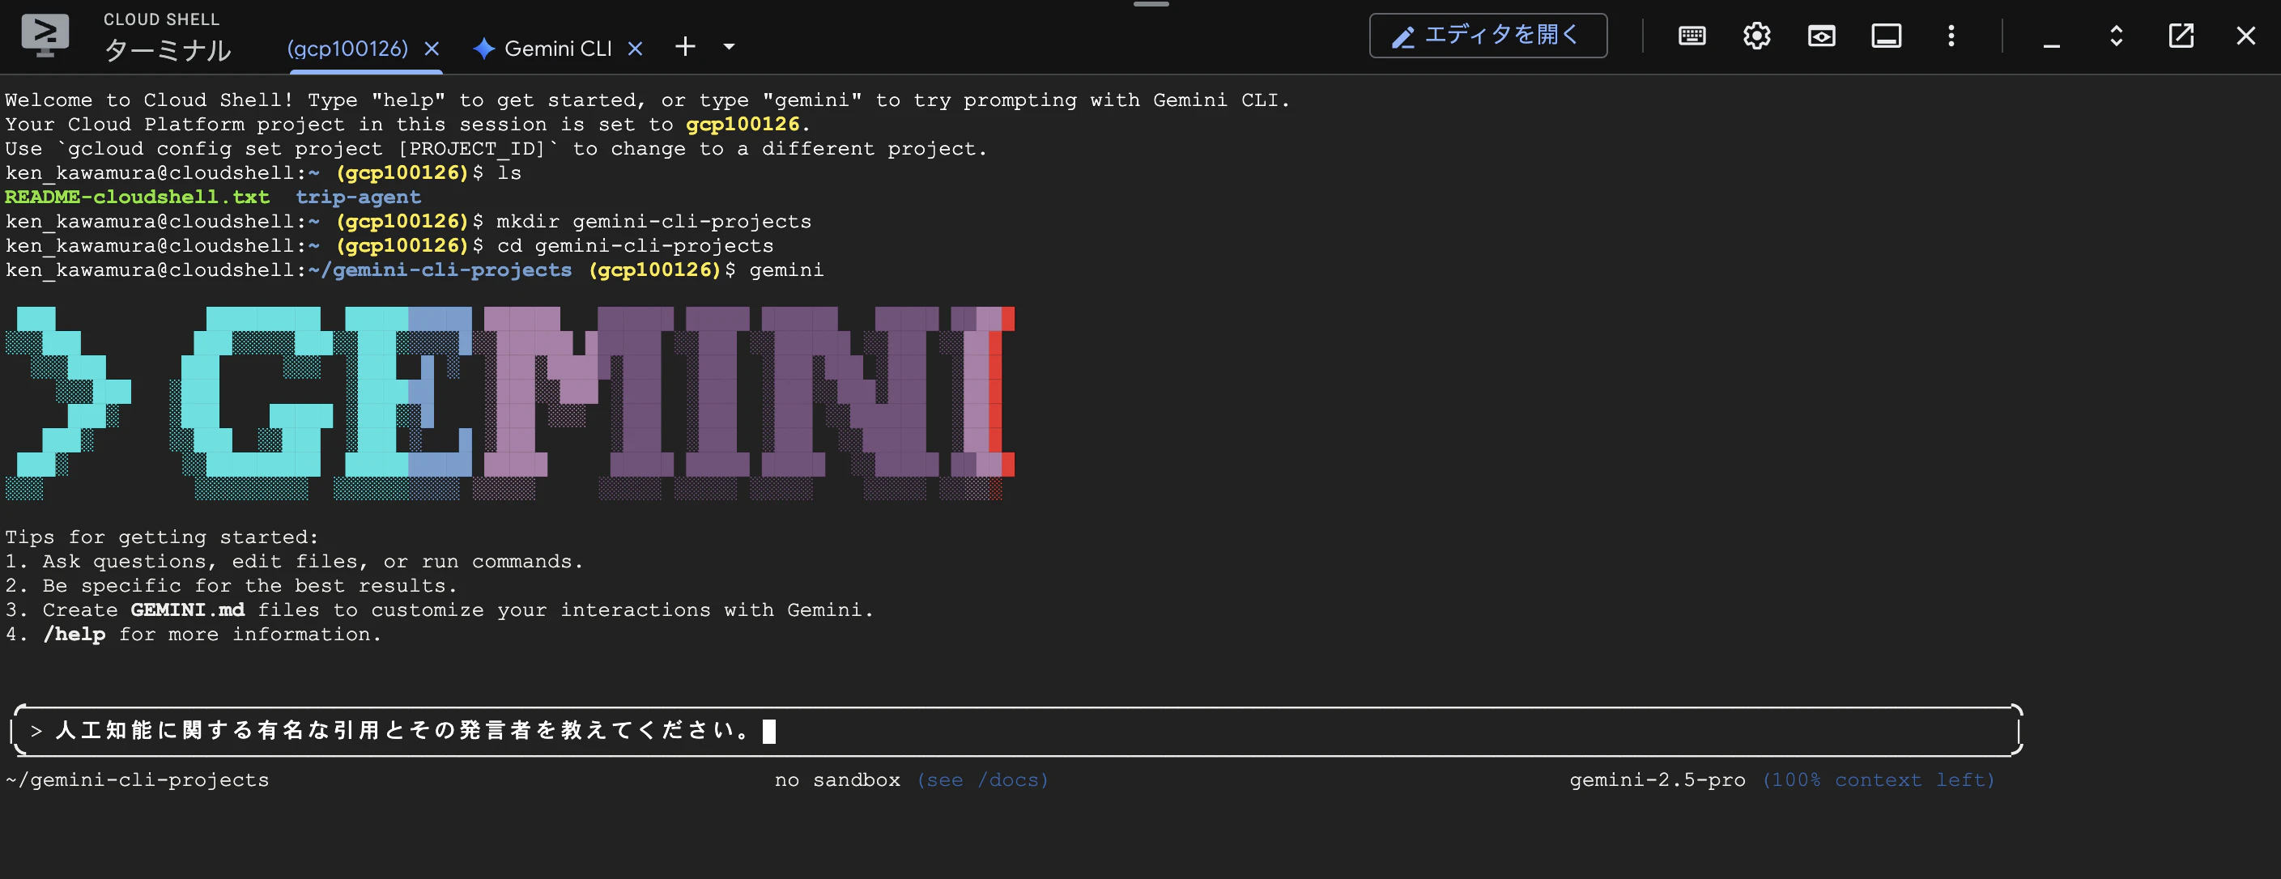
Task: Open the keyboard shortcuts icon
Action: click(x=1692, y=36)
